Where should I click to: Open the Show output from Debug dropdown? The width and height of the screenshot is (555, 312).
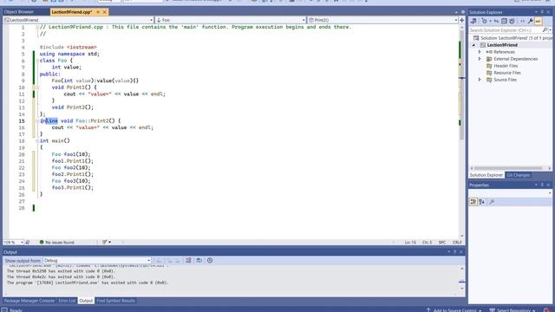(97, 260)
